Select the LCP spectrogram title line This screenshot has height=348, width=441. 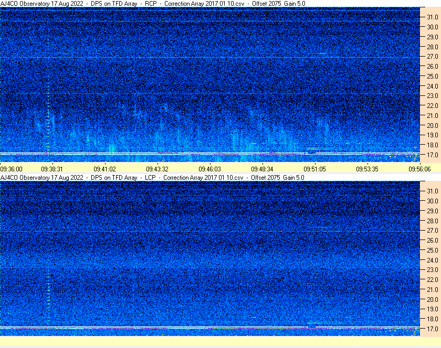point(152,178)
